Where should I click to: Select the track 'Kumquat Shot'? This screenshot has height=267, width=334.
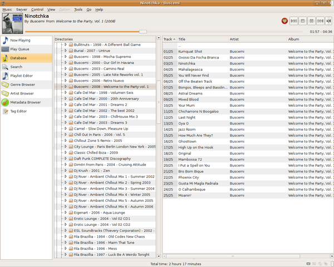coord(248,52)
